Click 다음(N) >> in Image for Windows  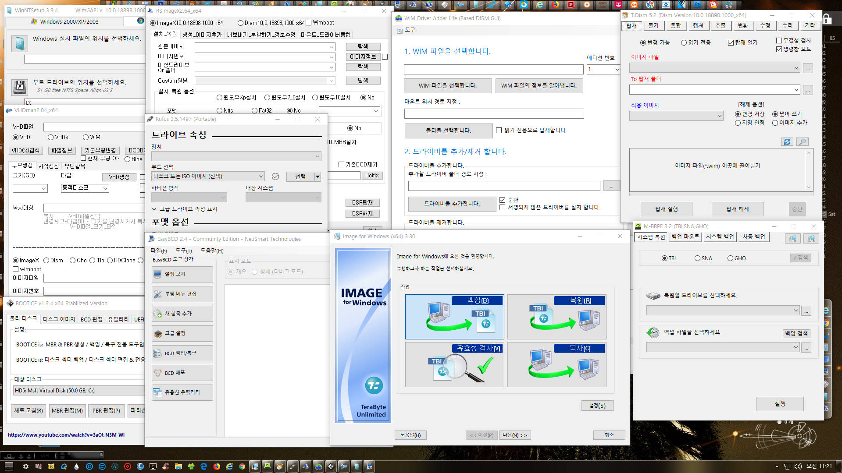point(515,435)
